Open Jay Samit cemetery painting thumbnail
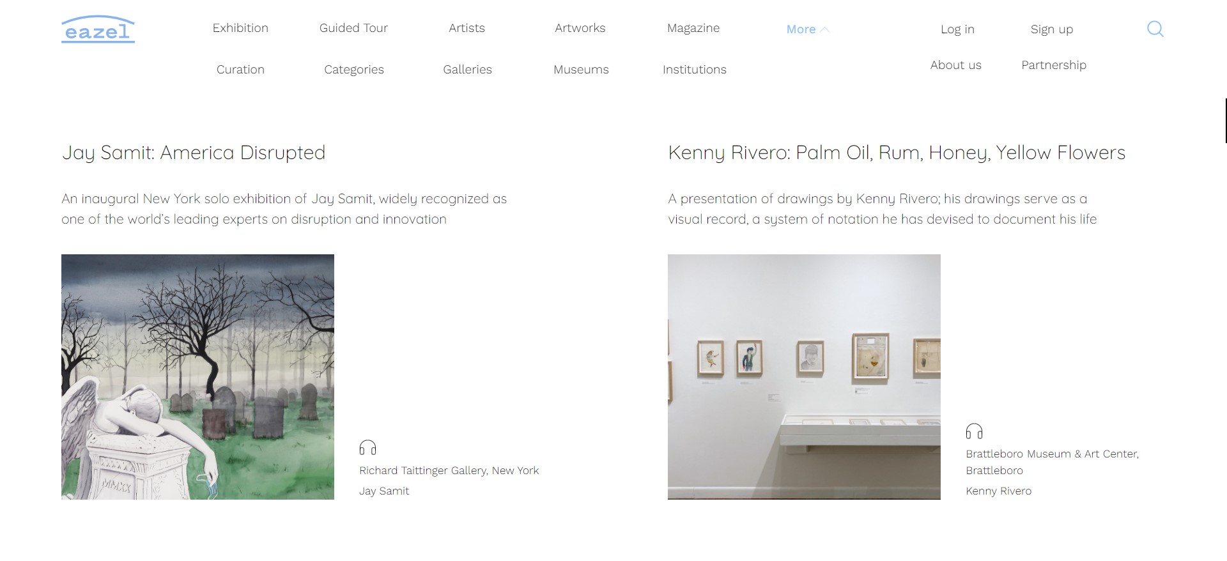This screenshot has width=1227, height=561. (197, 377)
